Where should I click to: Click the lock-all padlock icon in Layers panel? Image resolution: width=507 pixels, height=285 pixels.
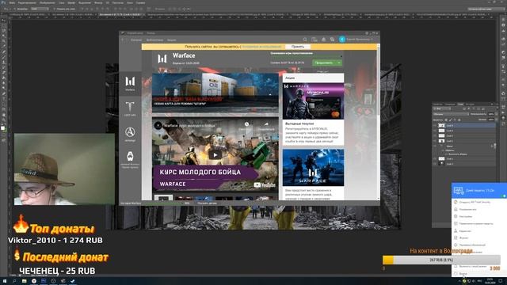(459, 120)
